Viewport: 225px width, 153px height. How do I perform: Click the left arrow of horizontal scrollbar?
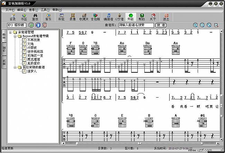pyautogui.click(x=63, y=143)
